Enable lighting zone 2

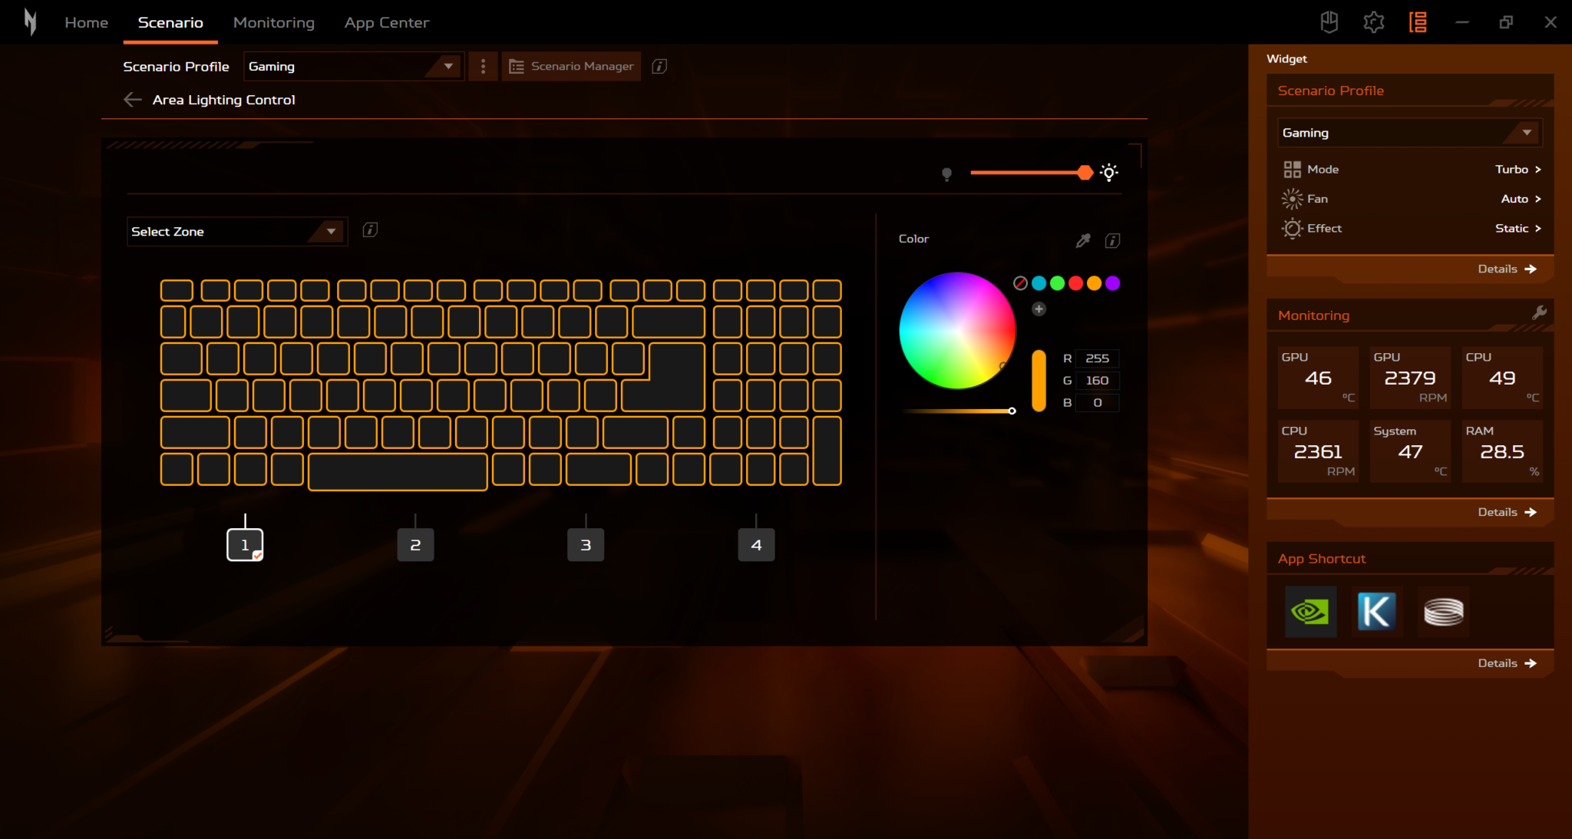coord(415,545)
